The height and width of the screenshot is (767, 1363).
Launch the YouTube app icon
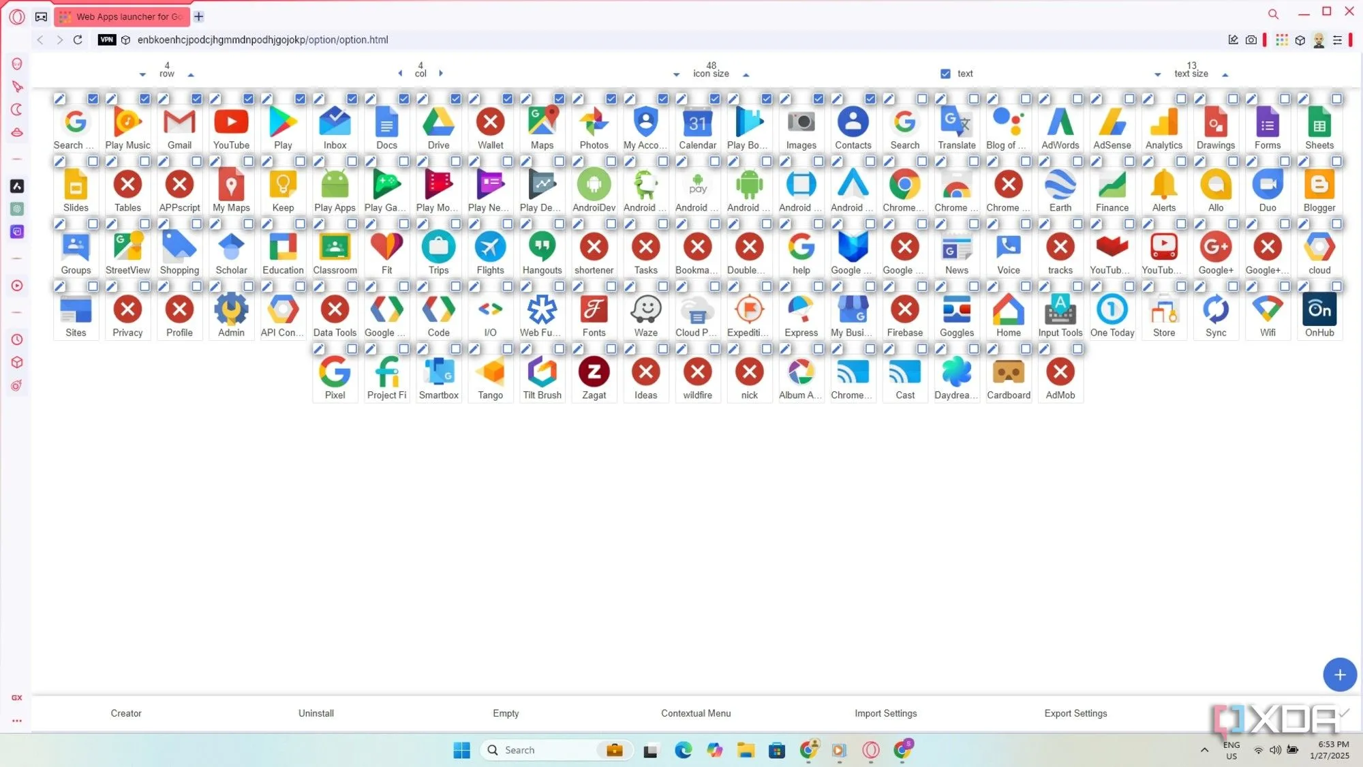point(231,123)
